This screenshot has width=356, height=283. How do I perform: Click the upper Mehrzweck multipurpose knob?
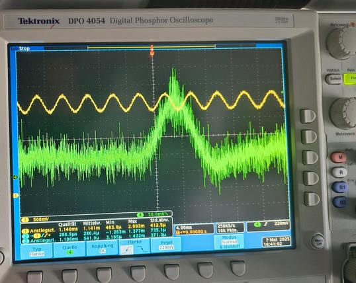(x=341, y=43)
